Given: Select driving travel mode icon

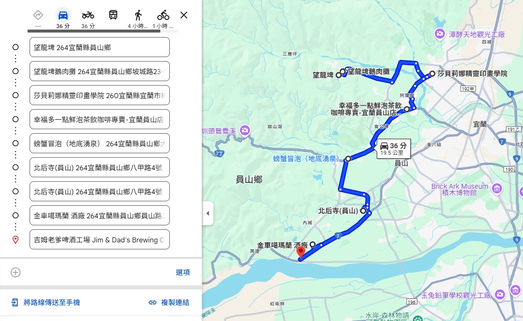Looking at the screenshot, I should coord(63,16).
